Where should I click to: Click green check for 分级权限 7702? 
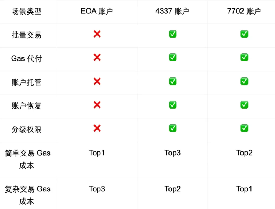(x=244, y=128)
